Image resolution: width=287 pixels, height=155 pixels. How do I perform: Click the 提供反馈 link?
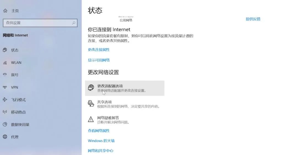[253, 19]
